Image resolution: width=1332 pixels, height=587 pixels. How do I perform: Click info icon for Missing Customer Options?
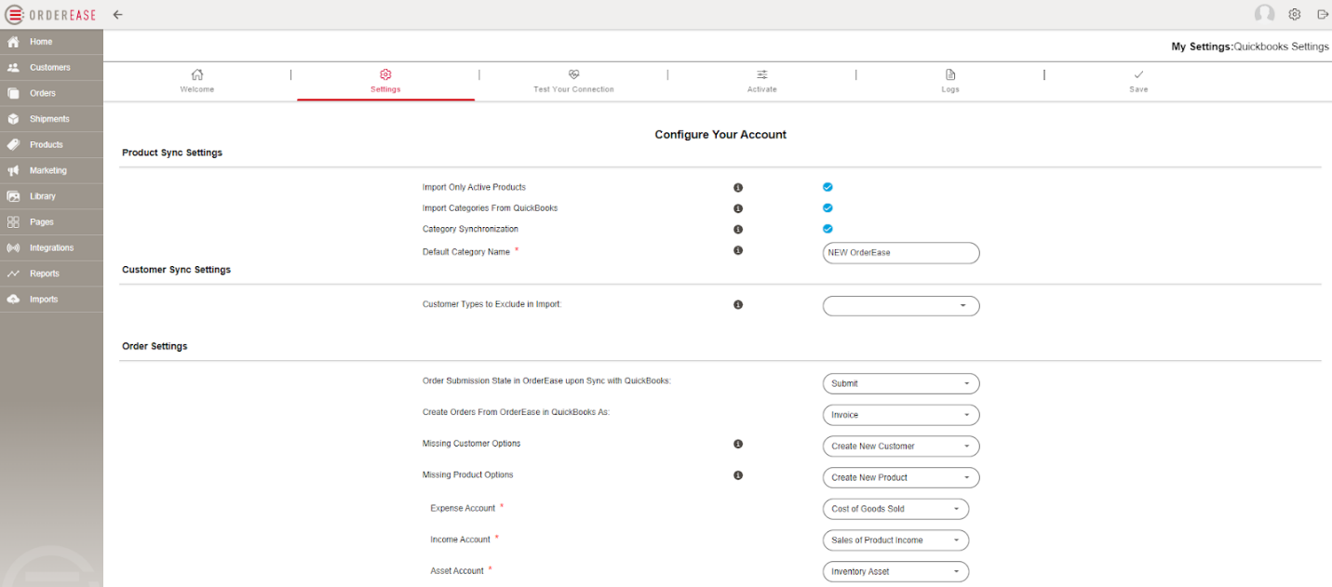738,445
